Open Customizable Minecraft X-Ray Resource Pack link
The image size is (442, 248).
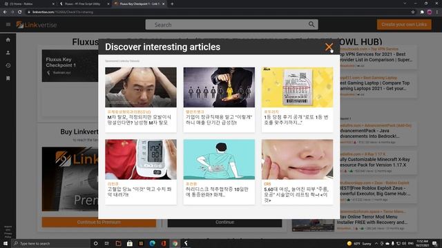coord(374,163)
